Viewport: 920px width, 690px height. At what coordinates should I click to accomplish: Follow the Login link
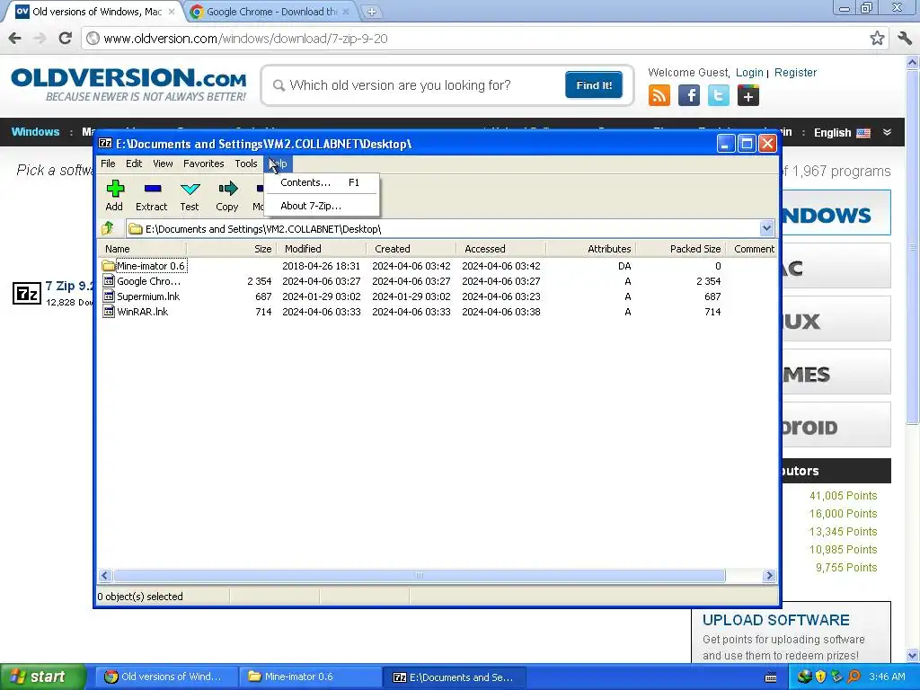[749, 72]
